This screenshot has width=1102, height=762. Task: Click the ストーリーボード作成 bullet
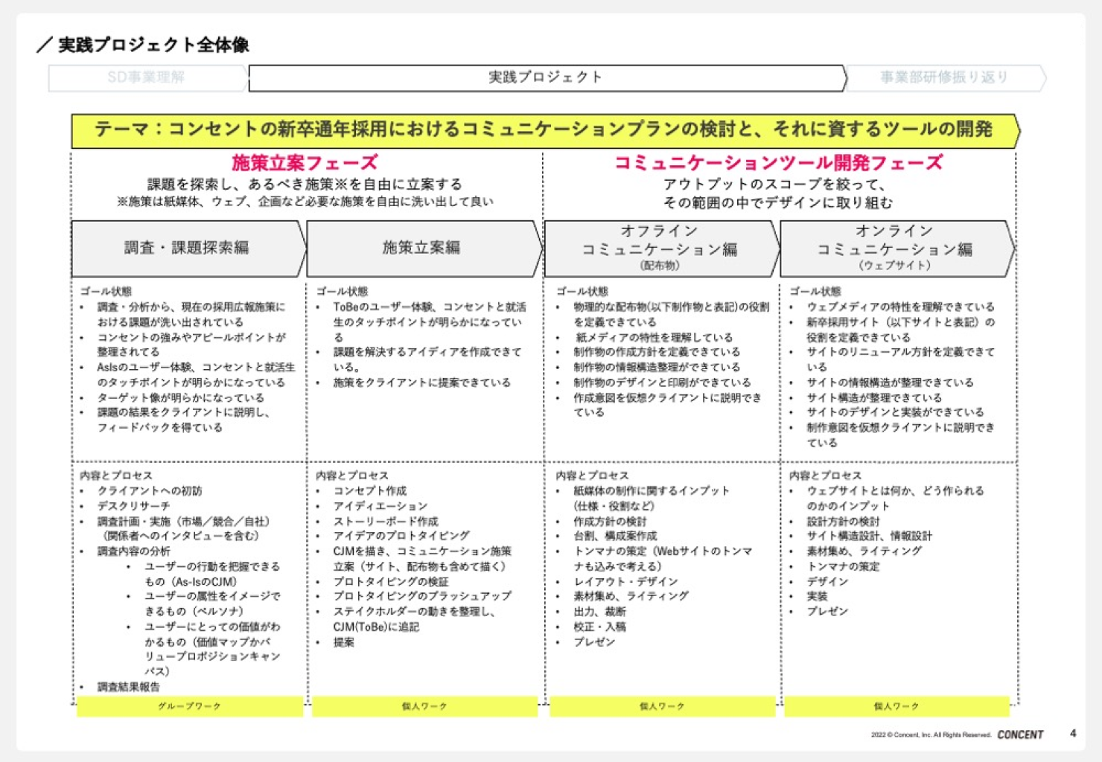click(386, 521)
